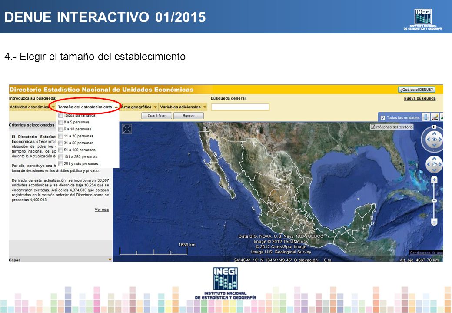
Task: Check the 11 a 30 personas option
Action: click(x=60, y=136)
